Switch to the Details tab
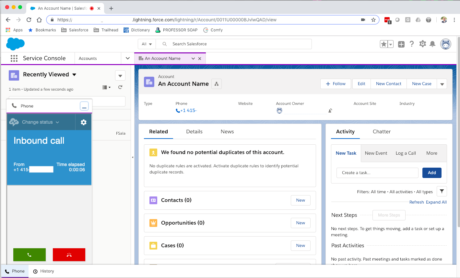This screenshot has height=278, width=460. coord(194,132)
